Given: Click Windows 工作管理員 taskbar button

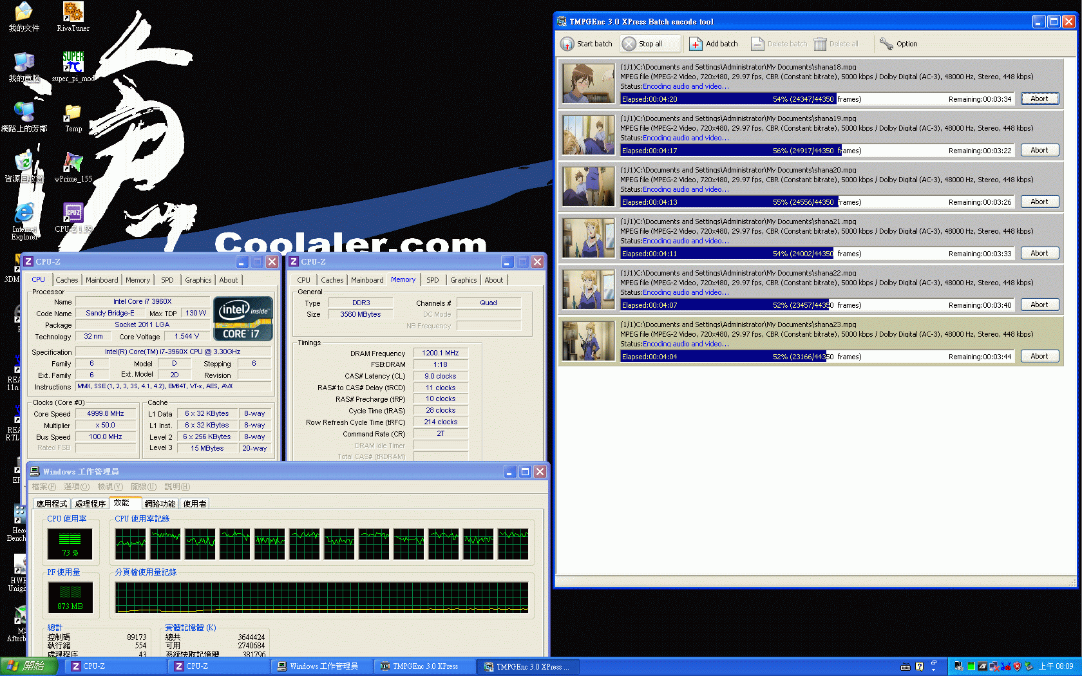Looking at the screenshot, I should coord(322,666).
